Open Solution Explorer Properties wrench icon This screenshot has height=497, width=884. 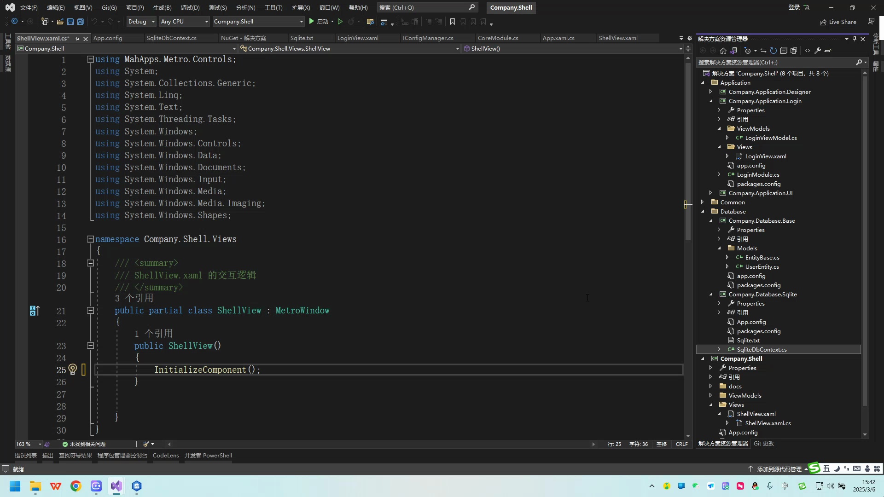tap(818, 51)
